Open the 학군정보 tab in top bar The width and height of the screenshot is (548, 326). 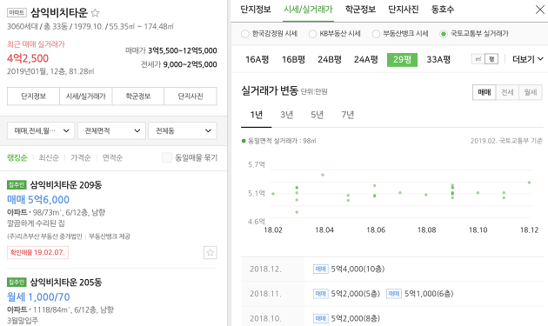[360, 10]
